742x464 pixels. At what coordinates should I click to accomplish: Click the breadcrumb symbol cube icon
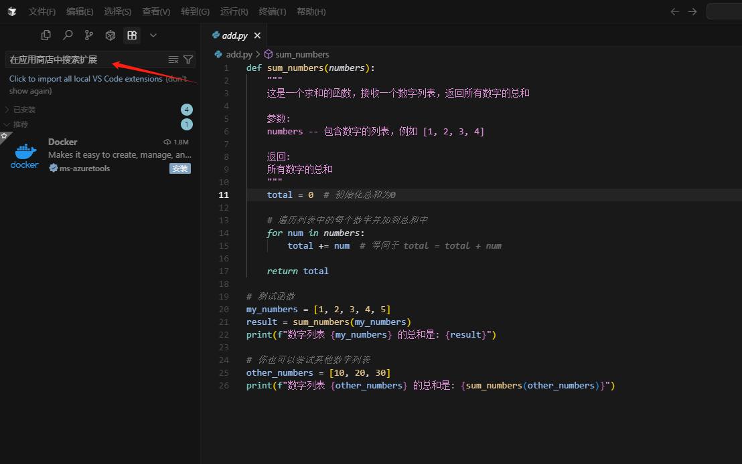269,54
